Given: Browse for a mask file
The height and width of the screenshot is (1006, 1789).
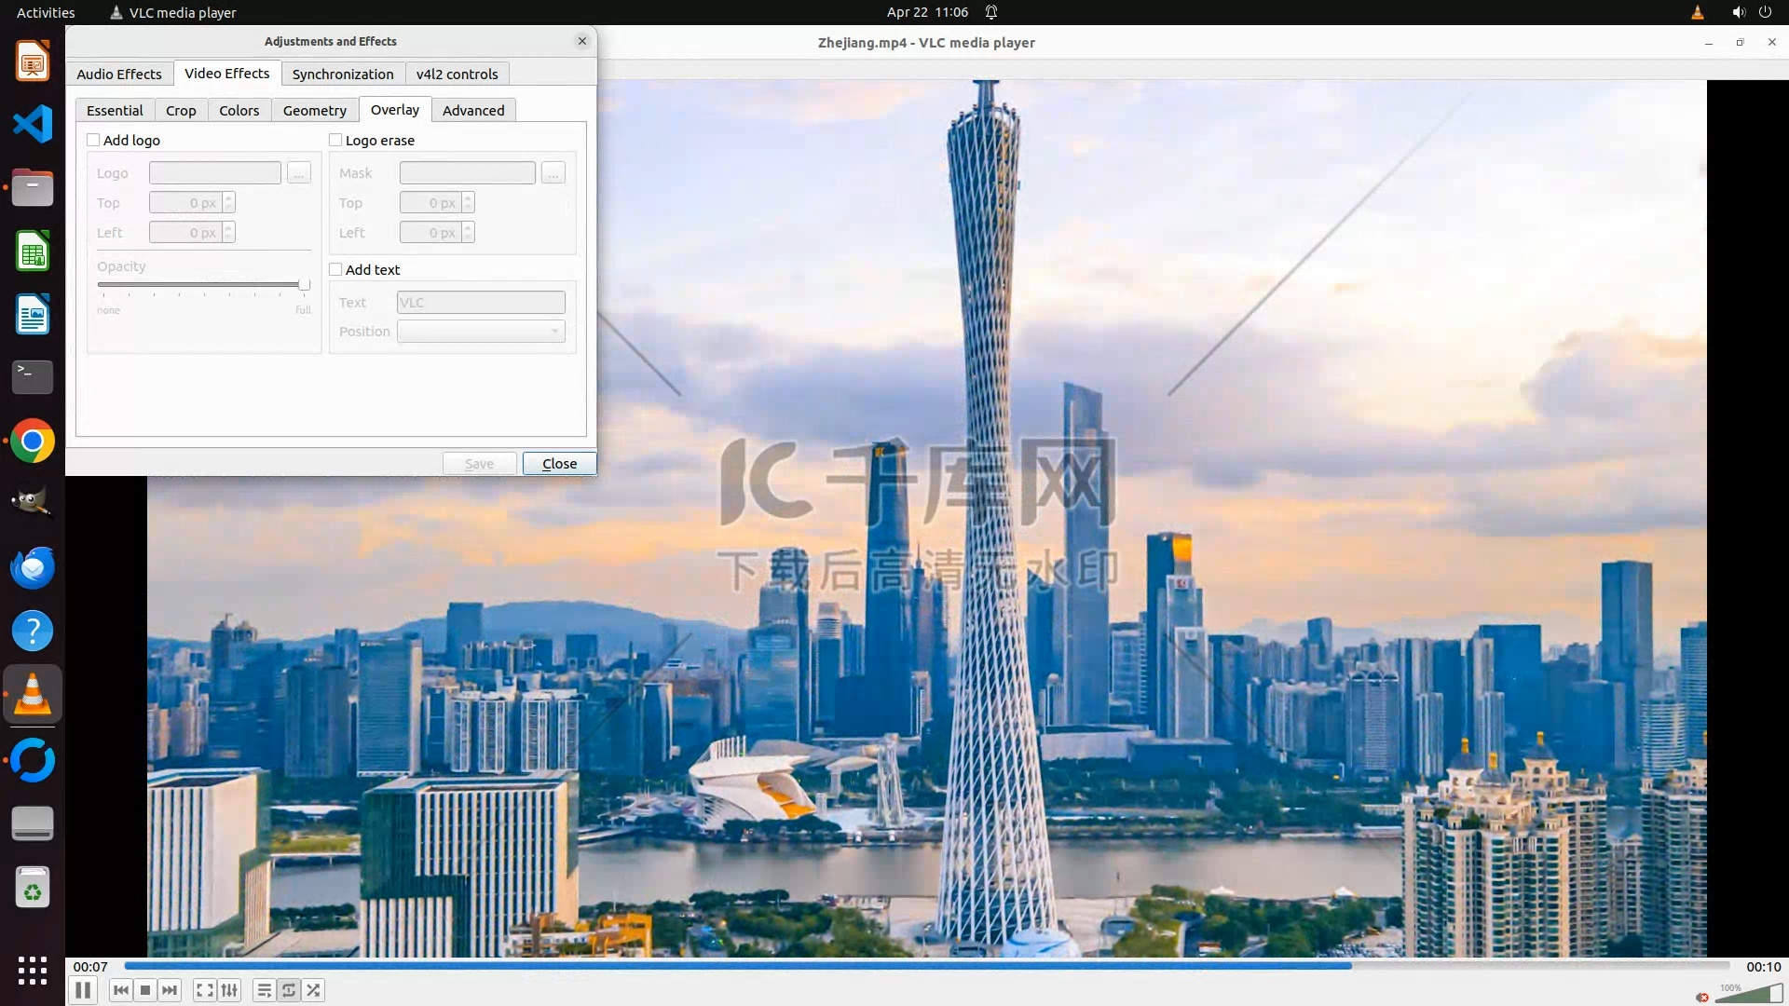Looking at the screenshot, I should point(553,173).
